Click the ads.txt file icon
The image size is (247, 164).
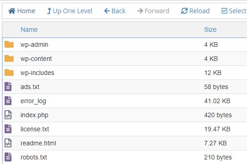[8, 87]
